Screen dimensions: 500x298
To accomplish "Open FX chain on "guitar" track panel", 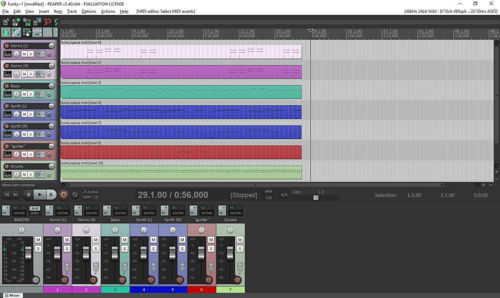I will 38,155.
